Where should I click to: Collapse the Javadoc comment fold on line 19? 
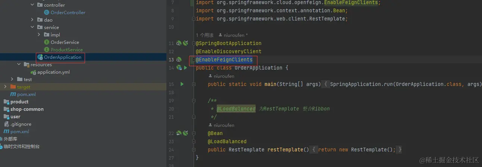pyautogui.click(x=194, y=100)
